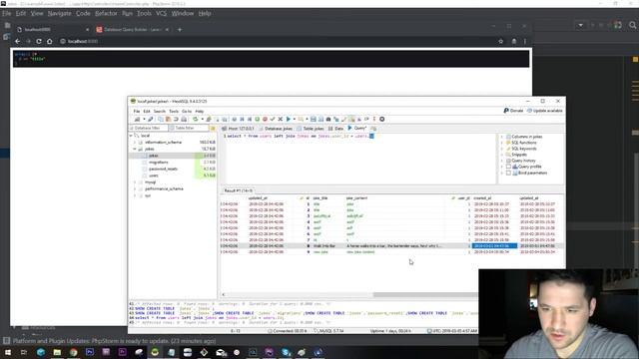Reload the browser page
Image resolution: width=639 pixels, height=359 pixels.
coord(39,41)
